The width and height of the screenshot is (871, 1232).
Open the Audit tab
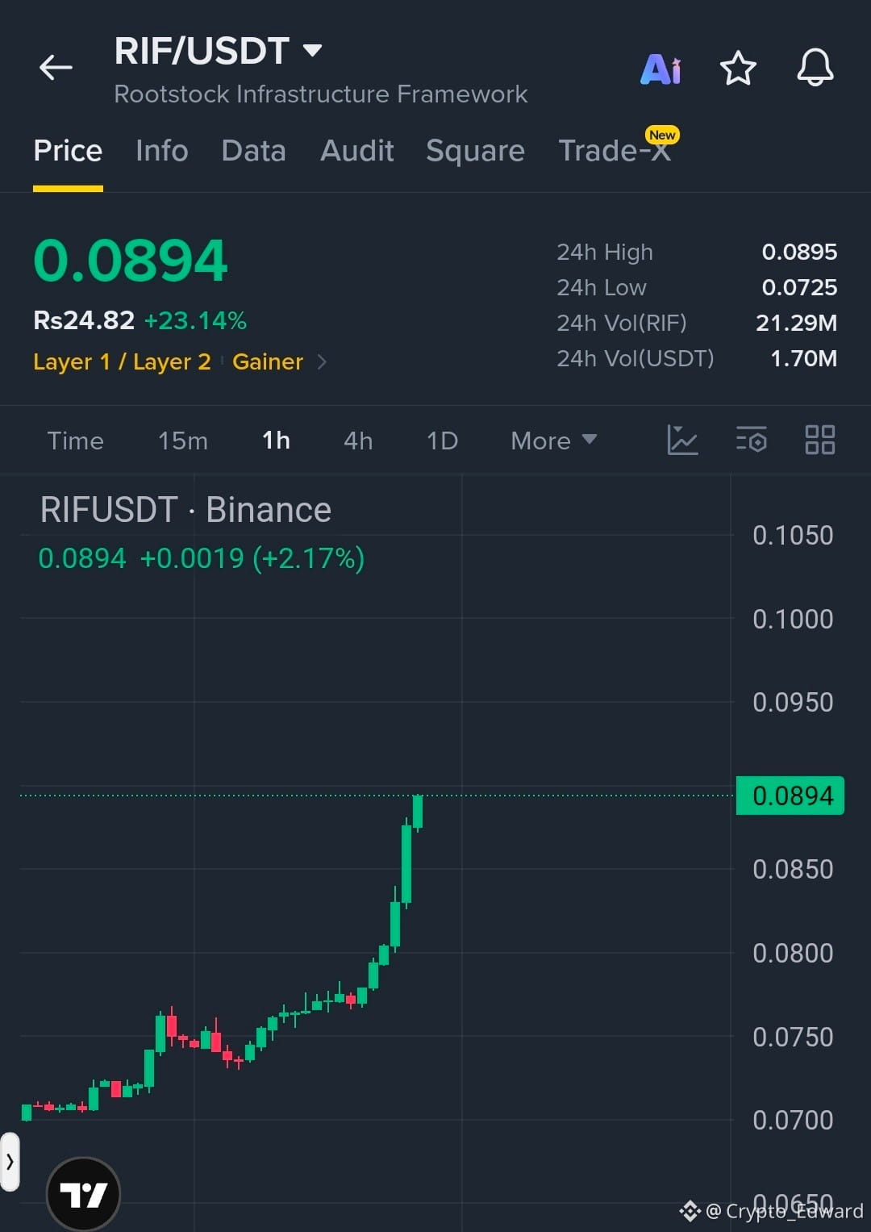pyautogui.click(x=356, y=151)
